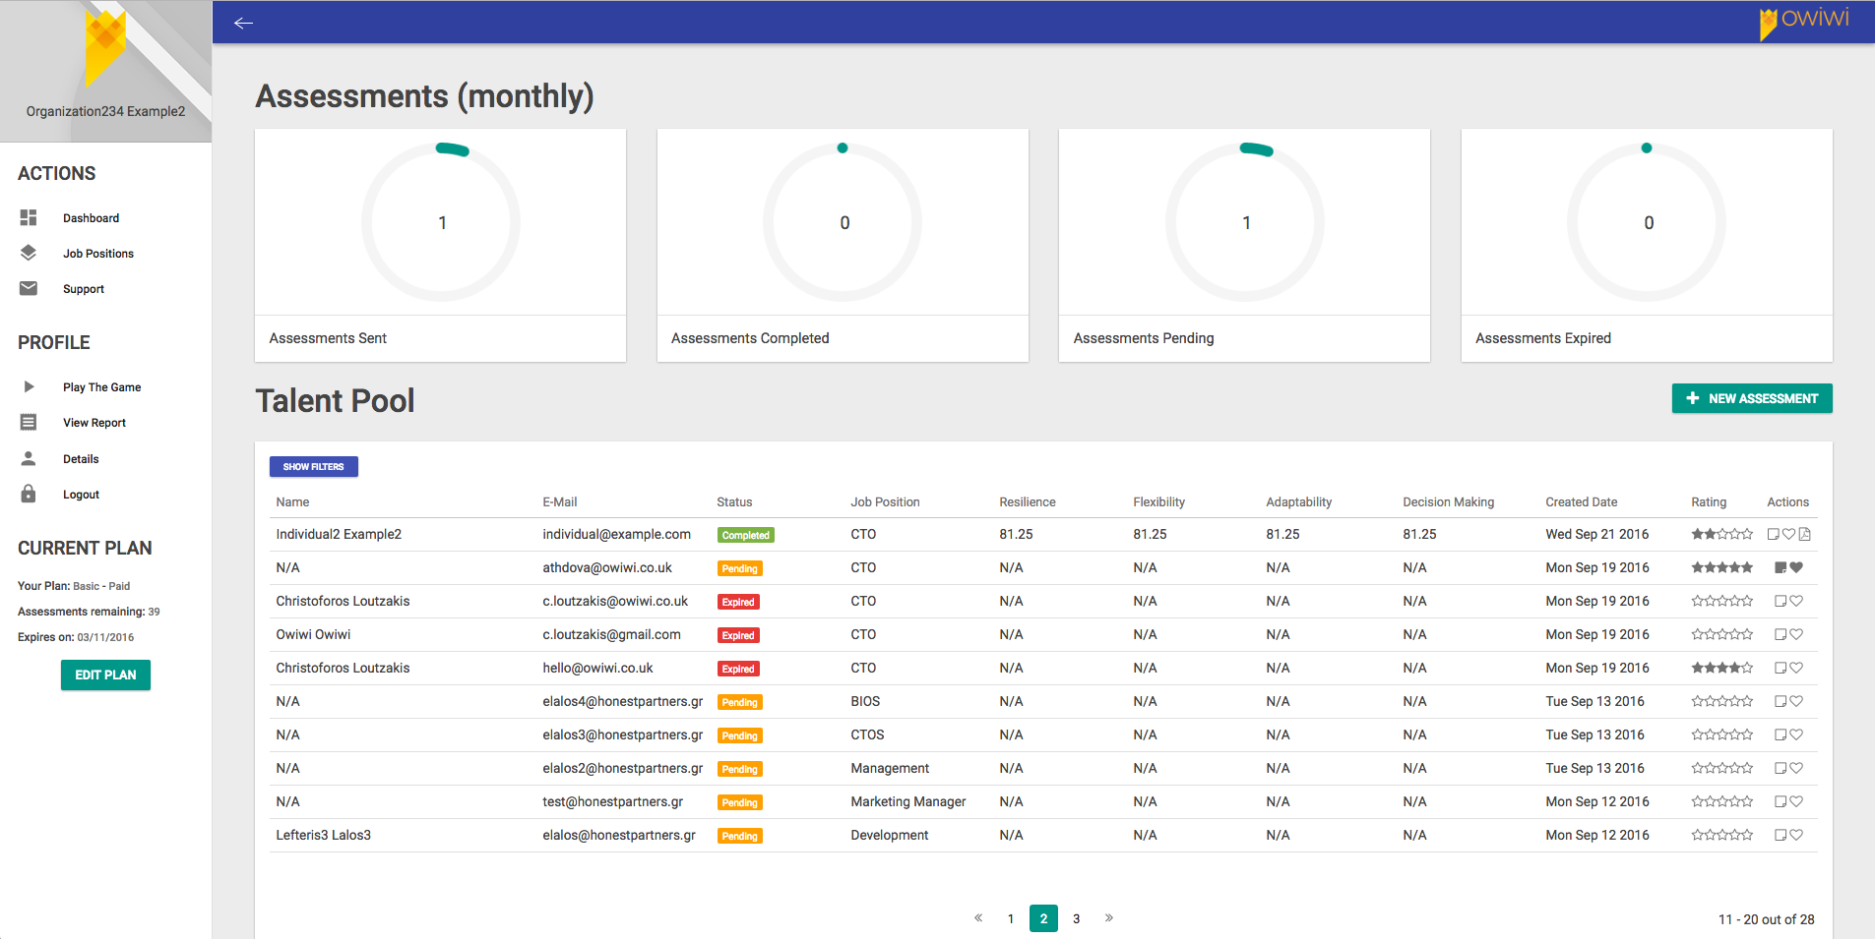Click the Logout lock icon

click(29, 494)
